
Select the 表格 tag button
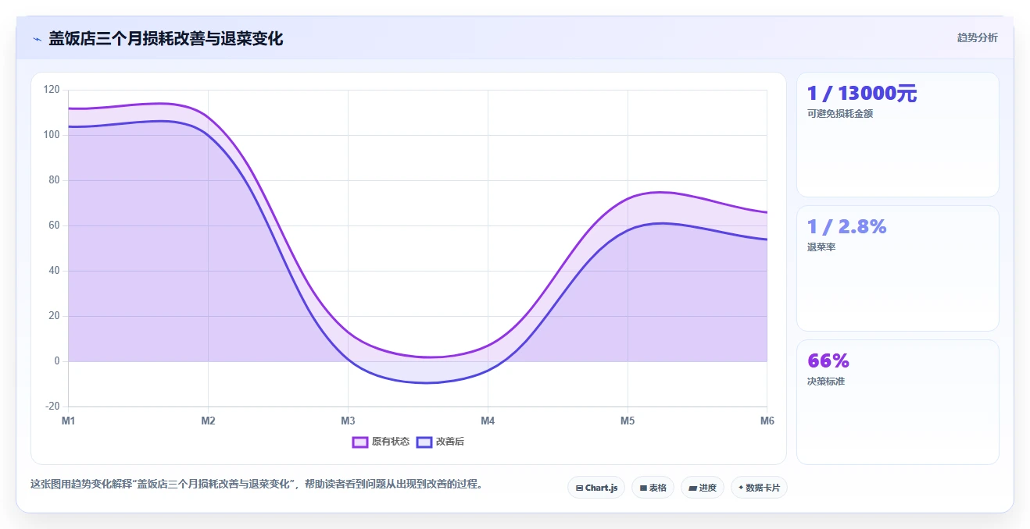(x=653, y=488)
